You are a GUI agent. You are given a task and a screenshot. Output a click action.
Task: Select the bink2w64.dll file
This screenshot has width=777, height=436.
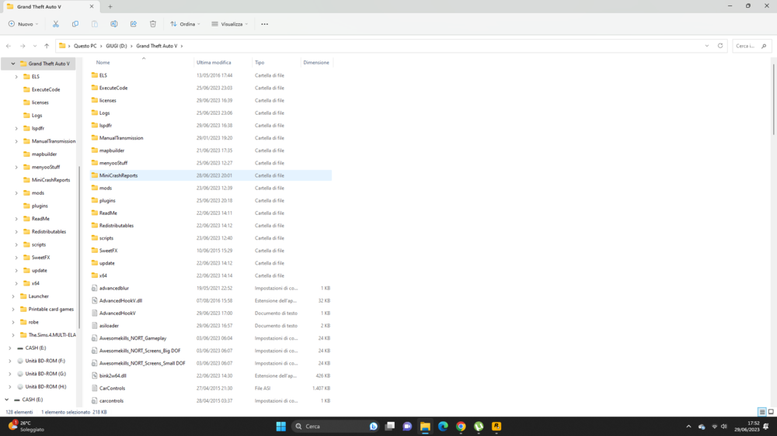tap(113, 375)
